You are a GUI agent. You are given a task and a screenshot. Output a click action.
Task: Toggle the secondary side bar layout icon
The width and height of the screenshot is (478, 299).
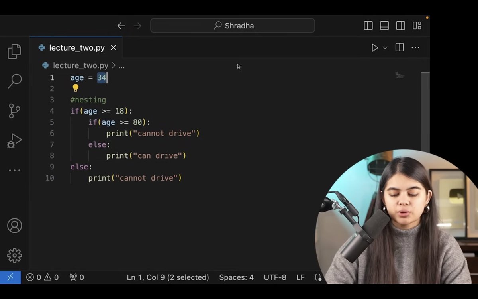[x=401, y=26]
